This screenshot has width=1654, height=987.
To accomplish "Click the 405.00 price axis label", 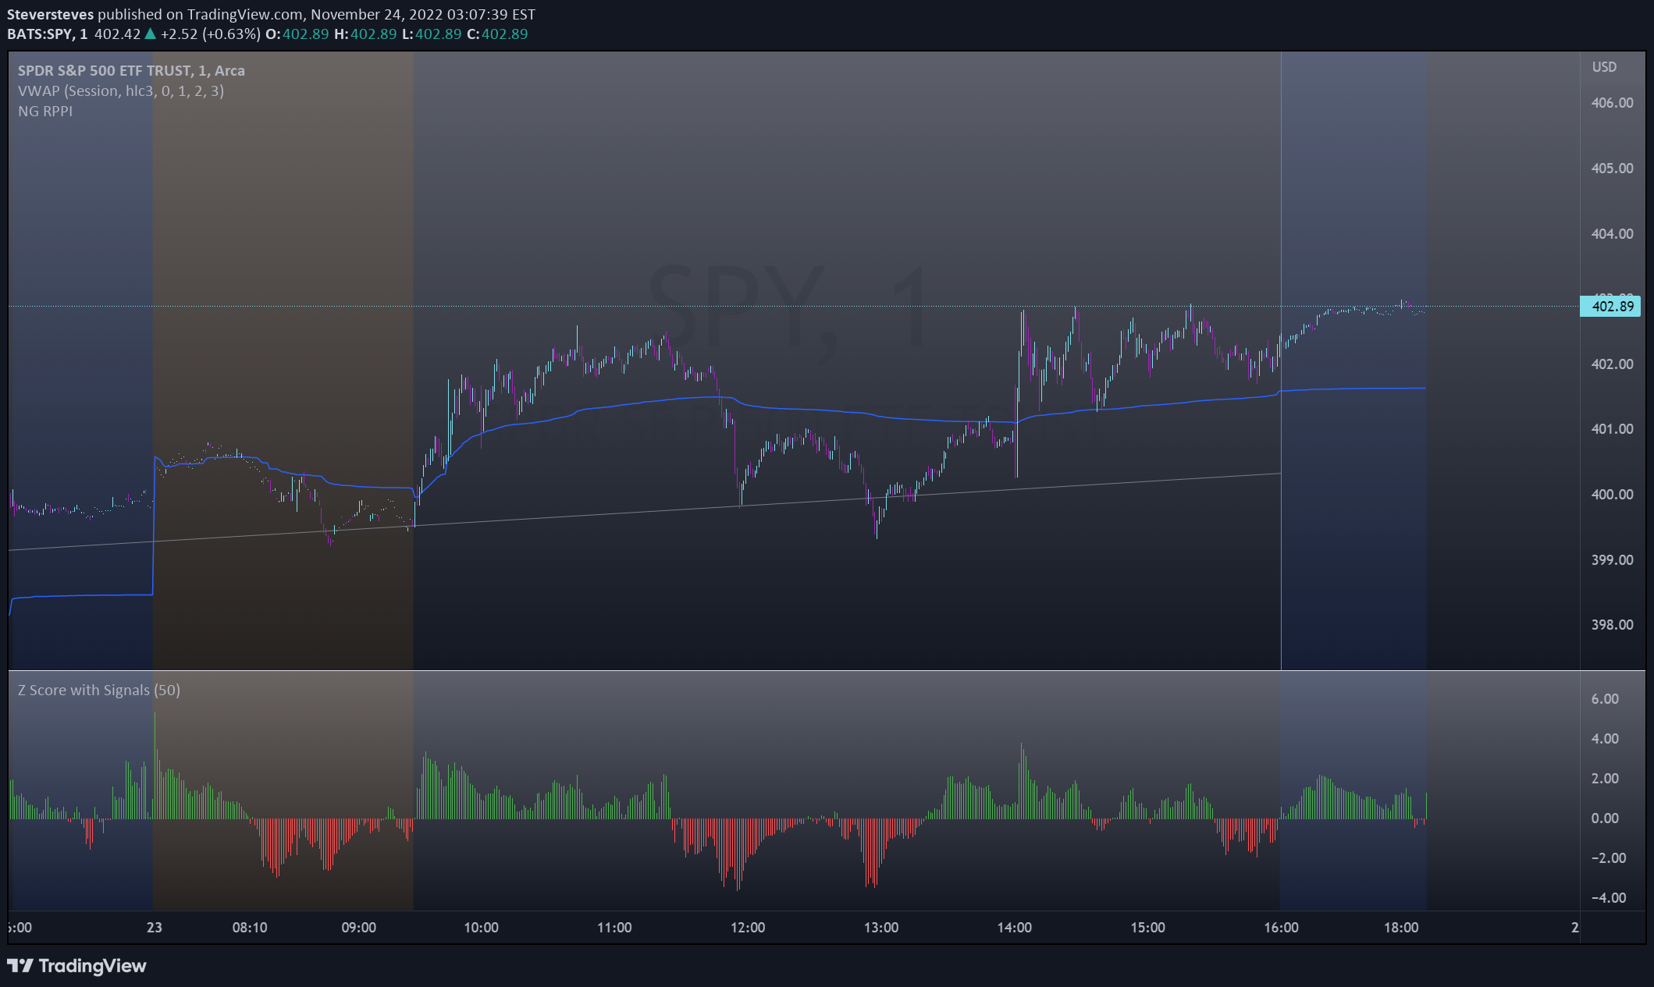I will [x=1612, y=169].
